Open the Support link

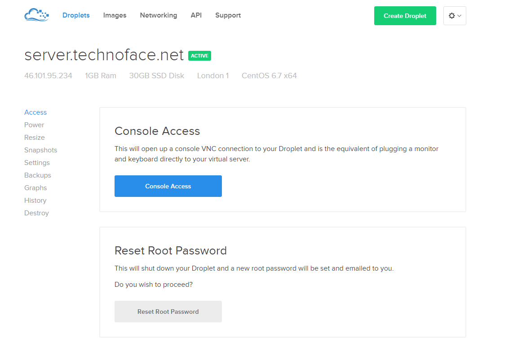click(x=228, y=15)
